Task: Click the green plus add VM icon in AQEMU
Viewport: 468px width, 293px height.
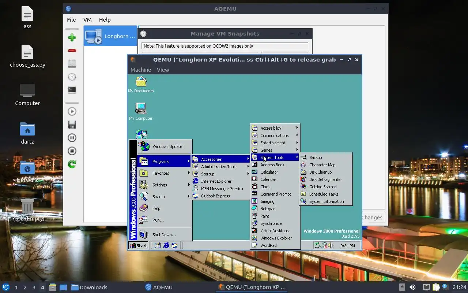Action: click(72, 37)
